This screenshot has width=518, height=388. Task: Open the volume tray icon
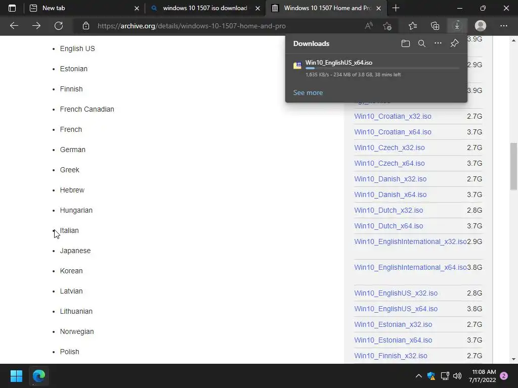click(x=457, y=376)
